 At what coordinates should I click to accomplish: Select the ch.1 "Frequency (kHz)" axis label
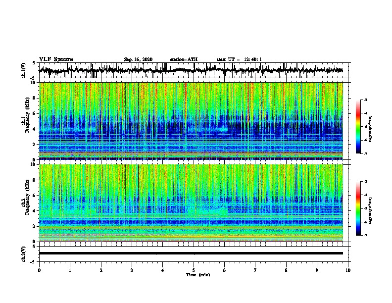click(27, 115)
